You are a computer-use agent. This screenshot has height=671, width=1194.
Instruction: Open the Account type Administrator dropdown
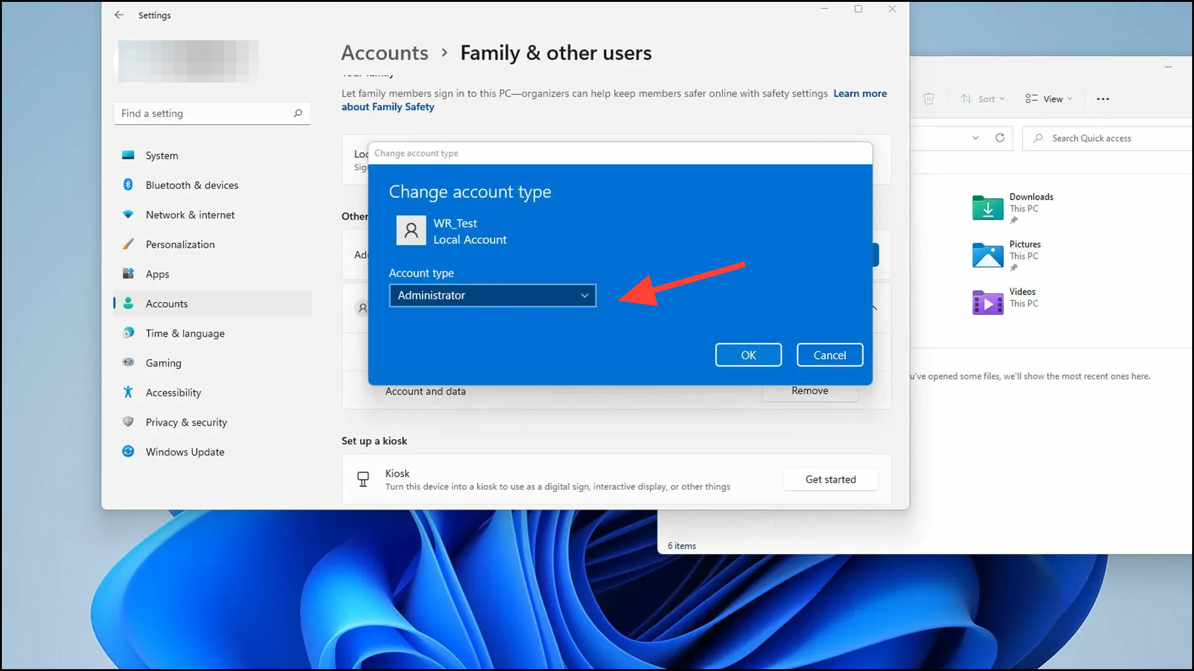coord(492,295)
